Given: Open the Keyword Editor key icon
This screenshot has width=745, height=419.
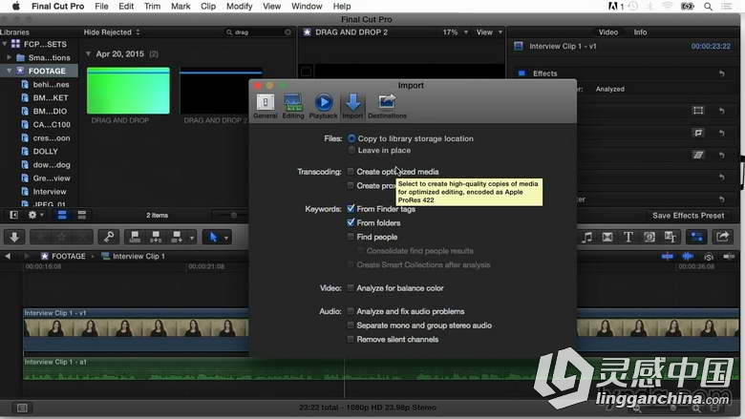Looking at the screenshot, I should 109,237.
